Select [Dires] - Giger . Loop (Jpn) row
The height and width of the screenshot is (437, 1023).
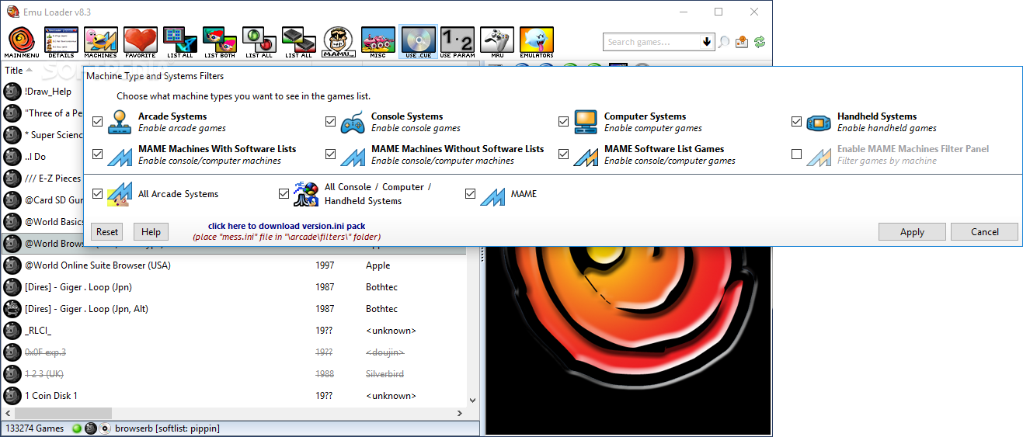[x=234, y=287]
